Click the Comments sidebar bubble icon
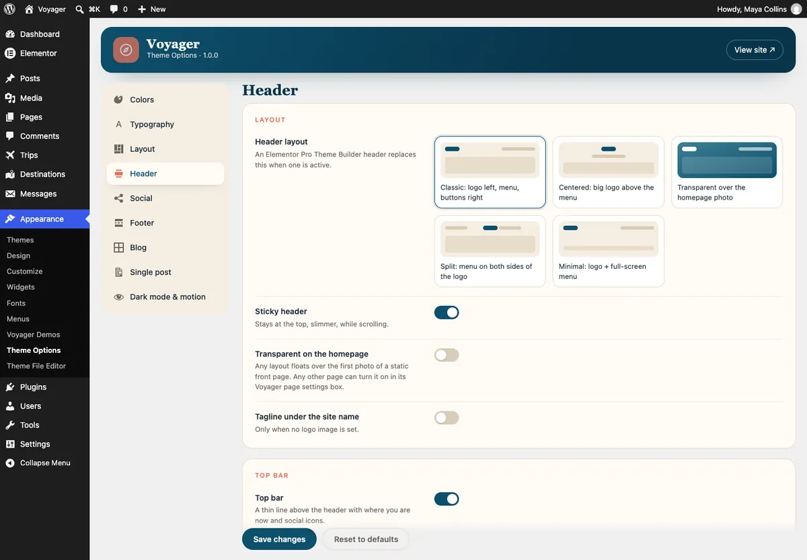Viewport: 807px width, 560px height. (x=10, y=136)
